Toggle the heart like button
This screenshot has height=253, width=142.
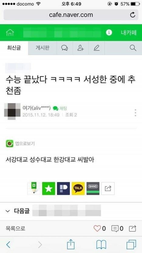pyautogui.click(x=97, y=228)
